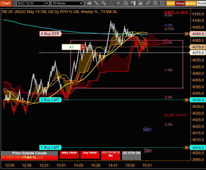Viewport: 206px width, 170px height.
Task: Click the 4089.9 price marker
Action: [197, 34]
